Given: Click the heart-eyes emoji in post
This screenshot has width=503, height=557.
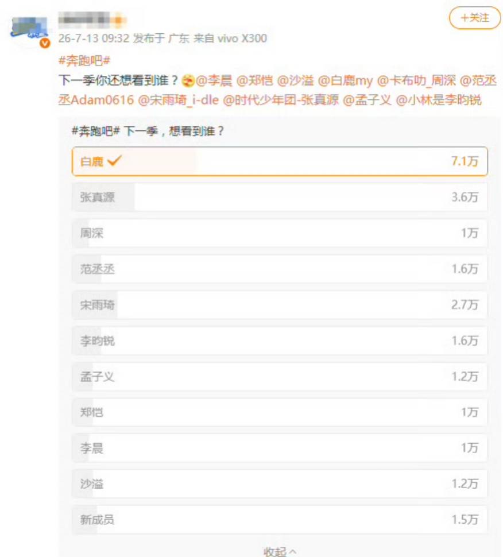Looking at the screenshot, I should click(x=188, y=81).
